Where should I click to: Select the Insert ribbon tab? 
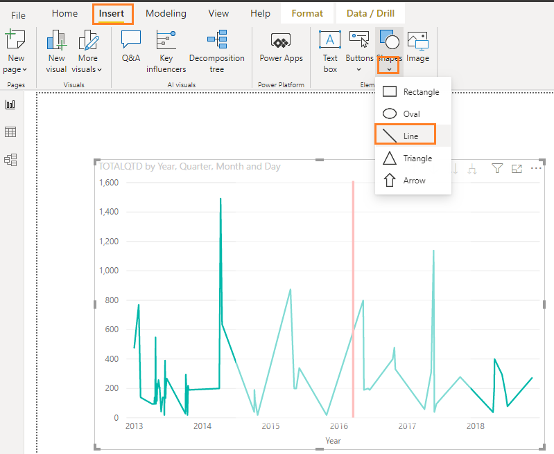(112, 13)
